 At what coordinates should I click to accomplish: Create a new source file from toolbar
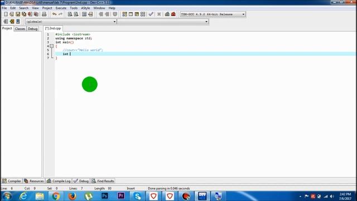click(6, 14)
